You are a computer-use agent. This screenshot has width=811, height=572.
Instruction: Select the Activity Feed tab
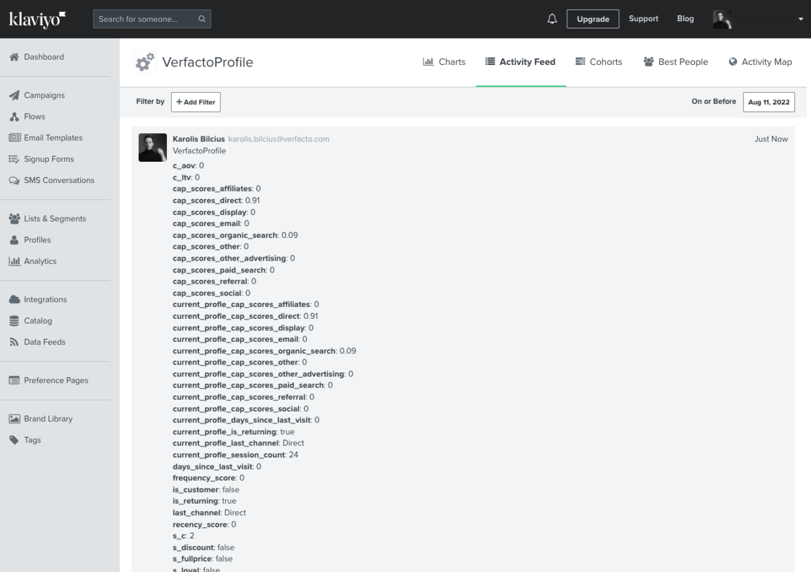pyautogui.click(x=521, y=62)
